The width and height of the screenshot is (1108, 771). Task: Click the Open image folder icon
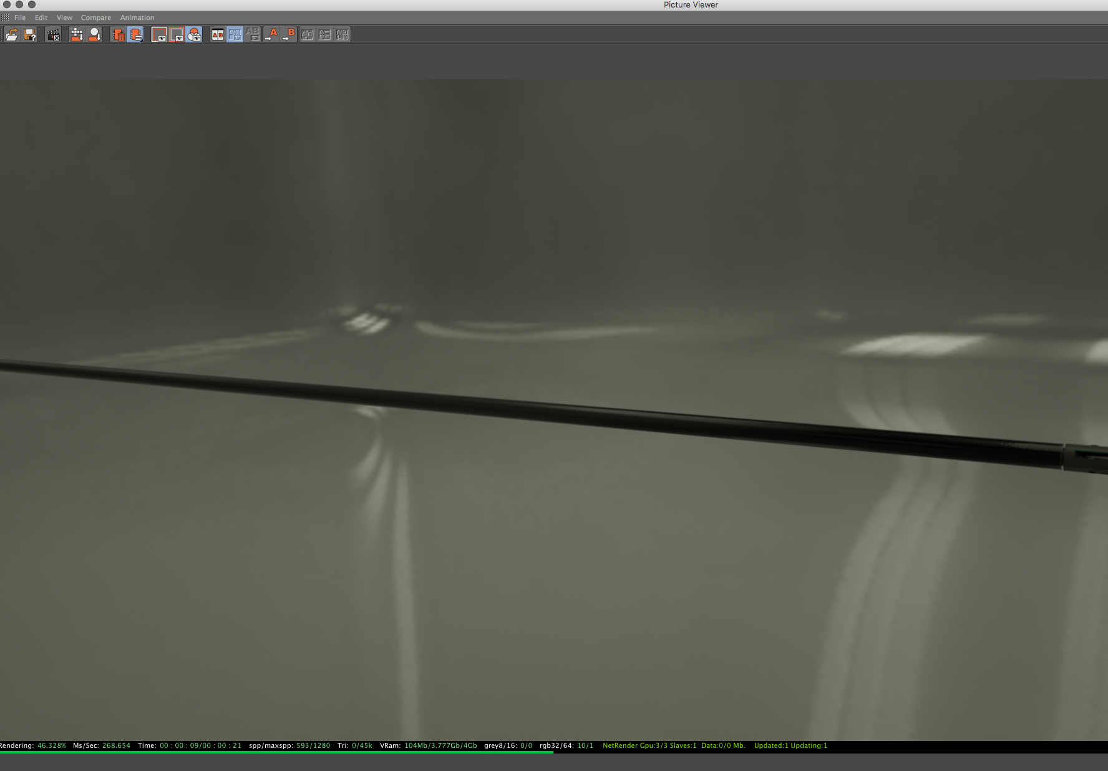tap(12, 34)
